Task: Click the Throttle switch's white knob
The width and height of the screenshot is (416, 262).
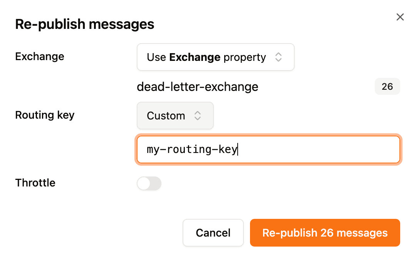Action: click(x=144, y=184)
